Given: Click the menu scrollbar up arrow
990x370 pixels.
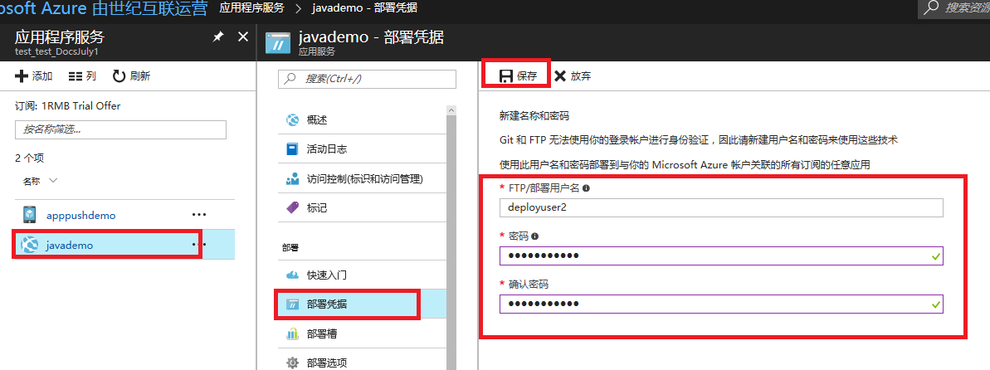Looking at the screenshot, I should point(451,110).
